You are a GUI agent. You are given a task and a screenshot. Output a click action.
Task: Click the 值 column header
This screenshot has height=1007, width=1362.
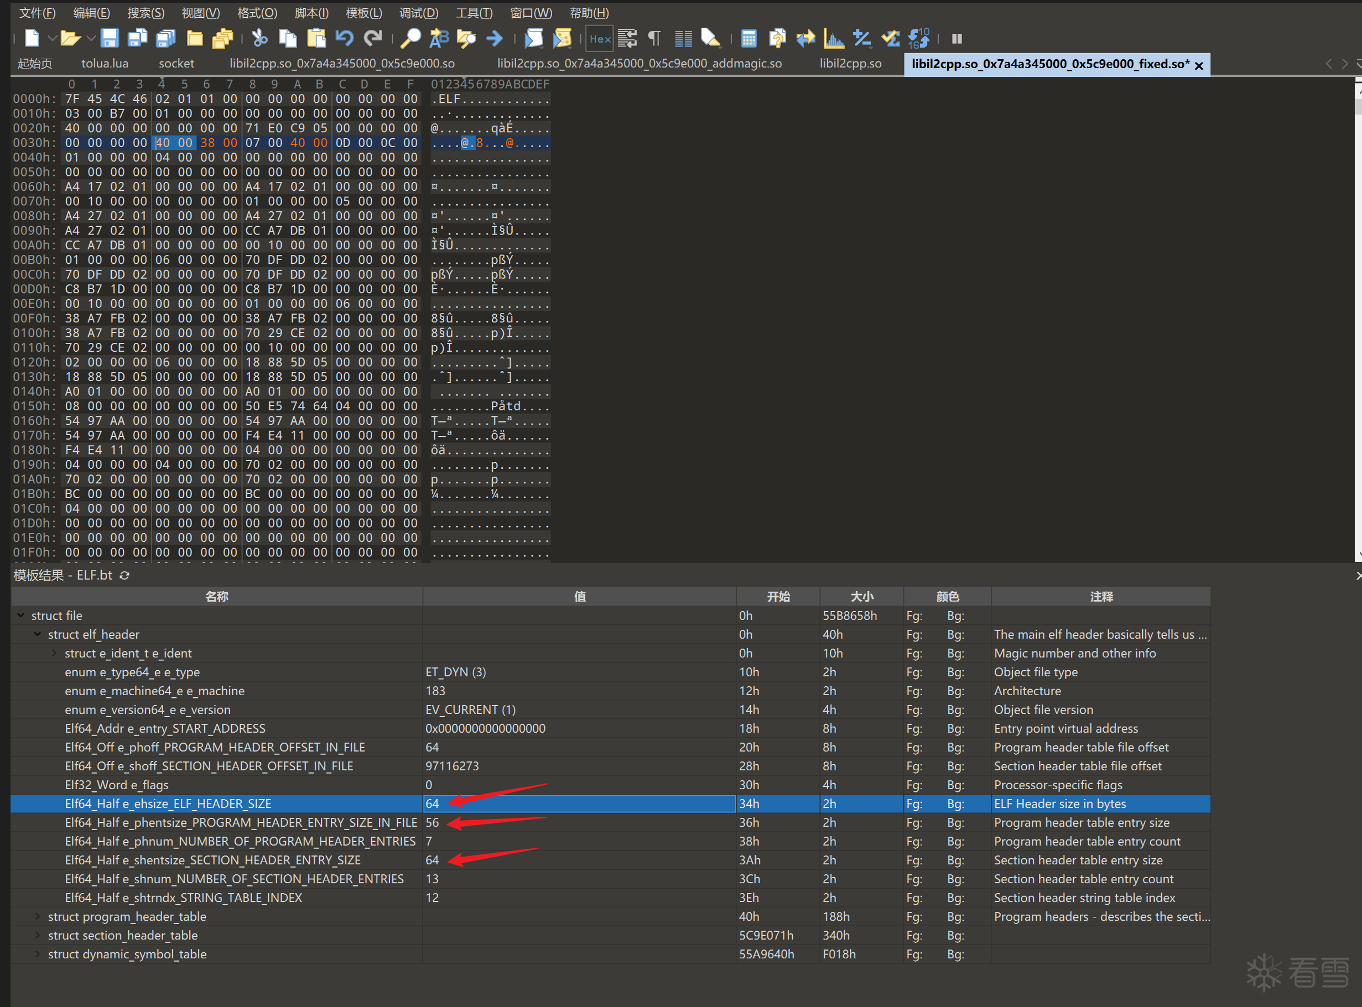coord(579,596)
